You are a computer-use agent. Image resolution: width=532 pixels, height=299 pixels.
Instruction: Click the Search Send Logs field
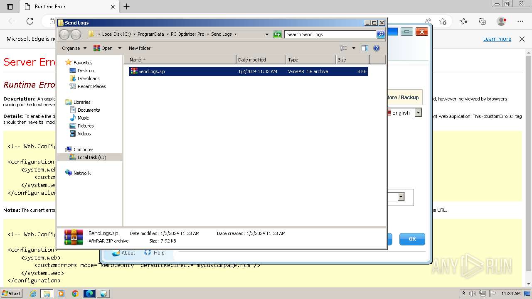[x=330, y=34]
